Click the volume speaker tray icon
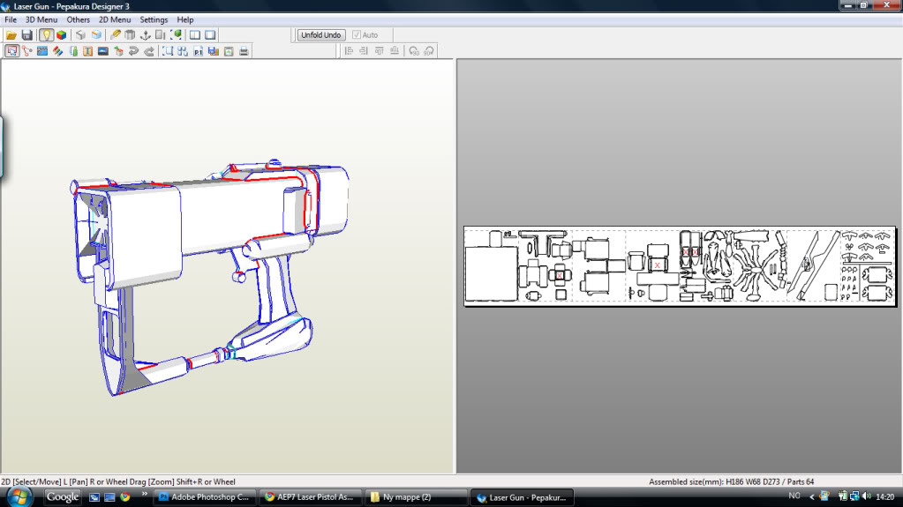 (x=867, y=496)
